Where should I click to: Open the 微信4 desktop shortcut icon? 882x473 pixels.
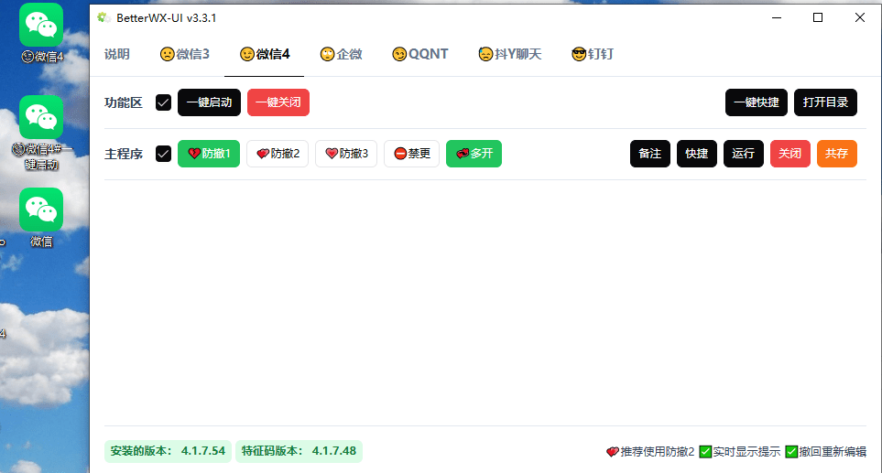[x=41, y=26]
